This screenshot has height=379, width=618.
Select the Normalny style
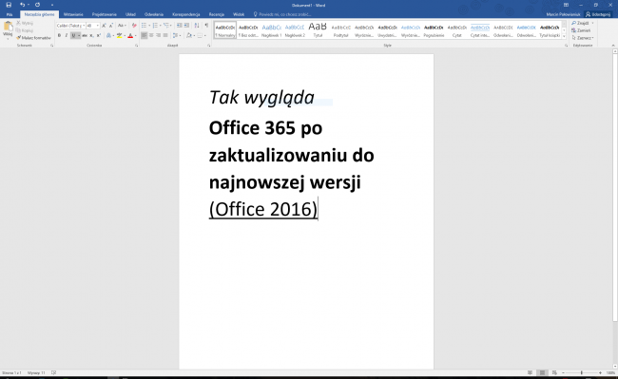pyautogui.click(x=225, y=30)
